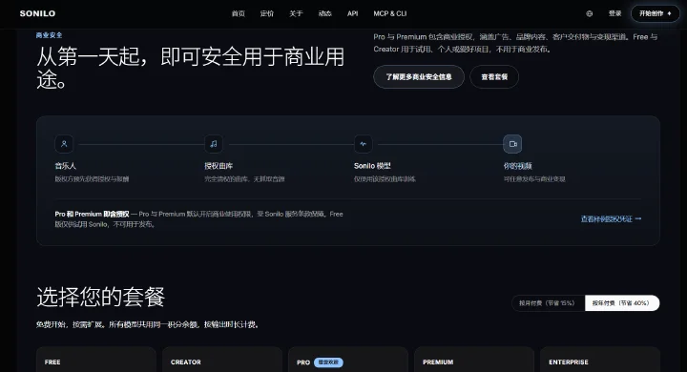
Task: Select the FREE plan card
Action: coord(96,360)
